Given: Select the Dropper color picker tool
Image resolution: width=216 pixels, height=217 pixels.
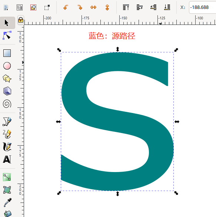Looking at the screenshot, I should click(7, 203).
